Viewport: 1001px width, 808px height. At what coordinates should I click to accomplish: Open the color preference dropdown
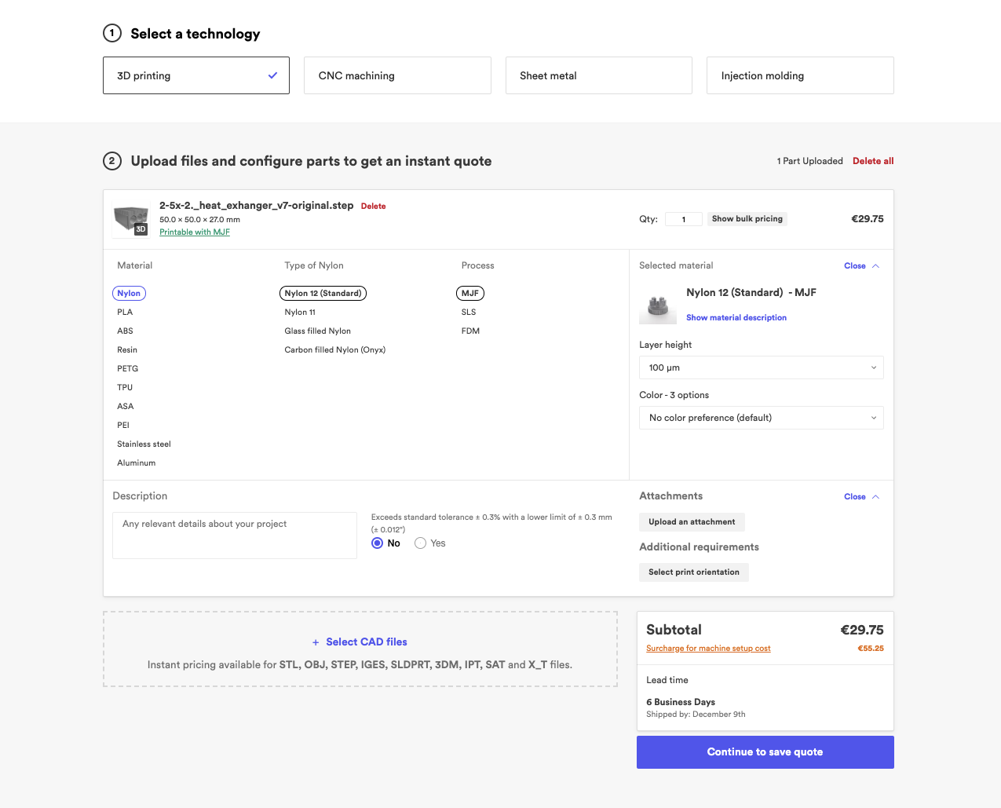761,417
